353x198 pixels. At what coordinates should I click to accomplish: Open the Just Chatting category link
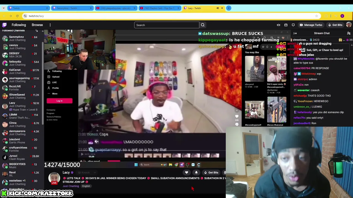(71, 186)
